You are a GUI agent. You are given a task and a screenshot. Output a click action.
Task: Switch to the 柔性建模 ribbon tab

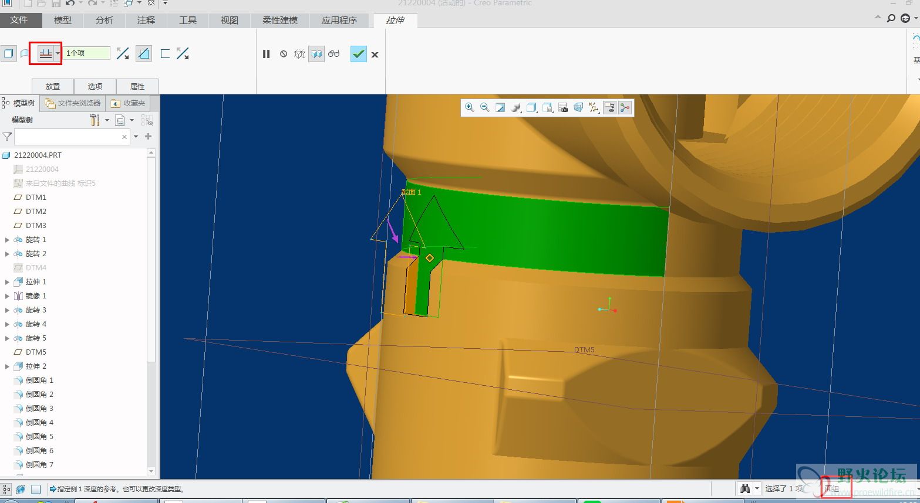[x=280, y=20]
